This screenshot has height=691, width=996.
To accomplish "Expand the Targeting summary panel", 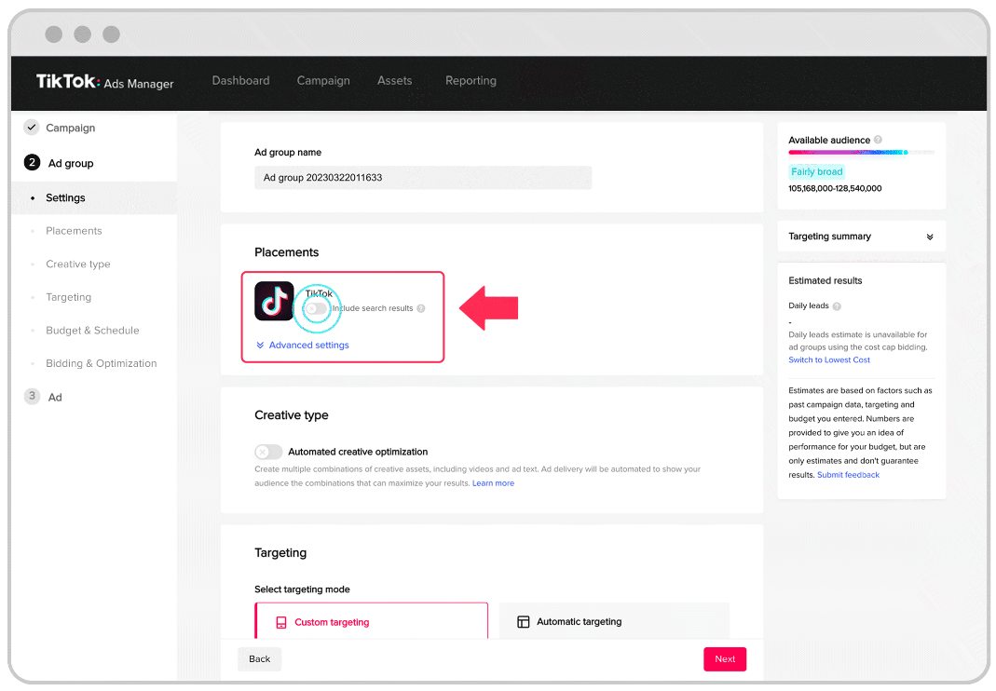I will click(x=929, y=237).
